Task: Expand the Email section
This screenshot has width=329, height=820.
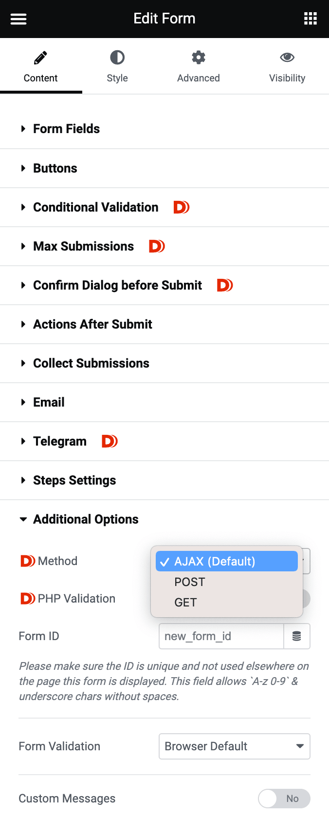Action: [x=49, y=402]
